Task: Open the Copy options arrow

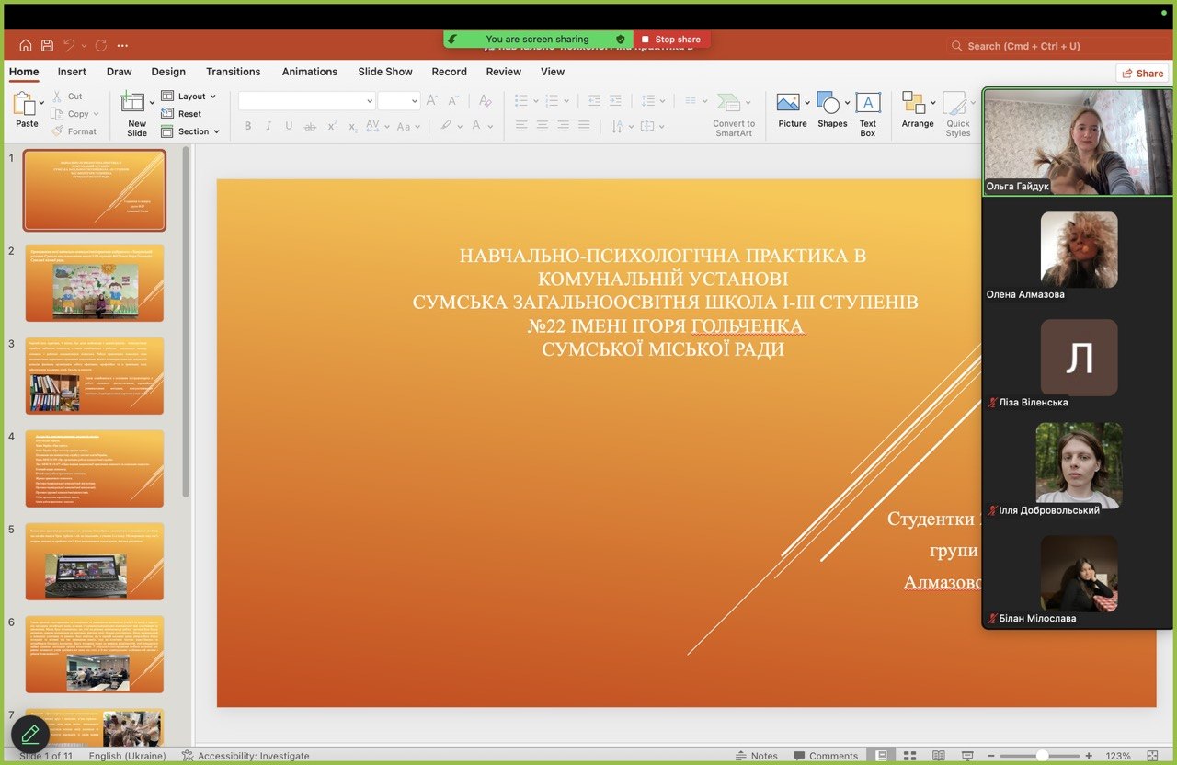Action: tap(97, 114)
